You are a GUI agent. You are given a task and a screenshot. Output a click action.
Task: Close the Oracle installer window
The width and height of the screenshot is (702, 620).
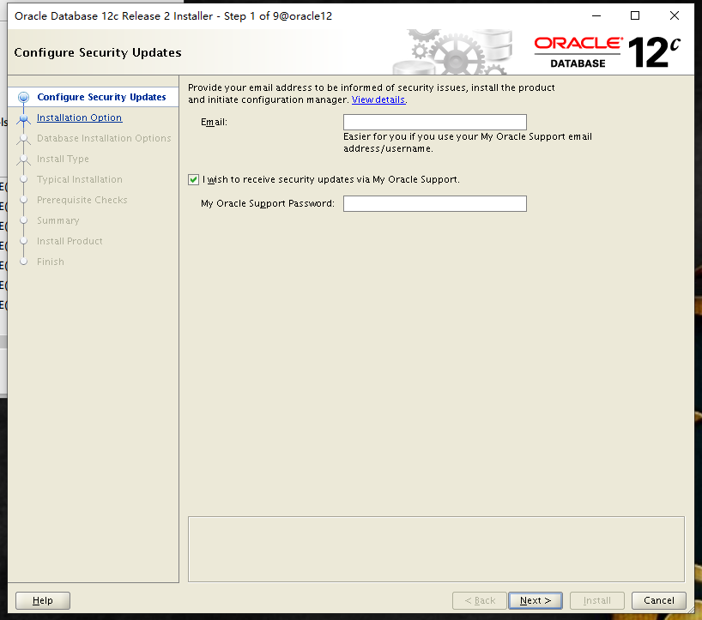click(675, 15)
